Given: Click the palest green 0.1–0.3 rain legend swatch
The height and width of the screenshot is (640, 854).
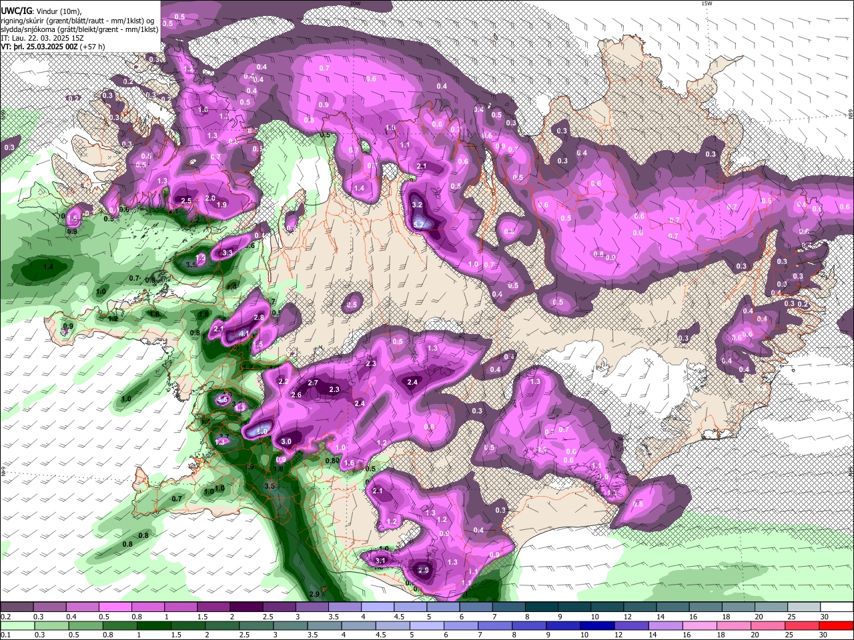Looking at the screenshot, I should coord(17,625).
